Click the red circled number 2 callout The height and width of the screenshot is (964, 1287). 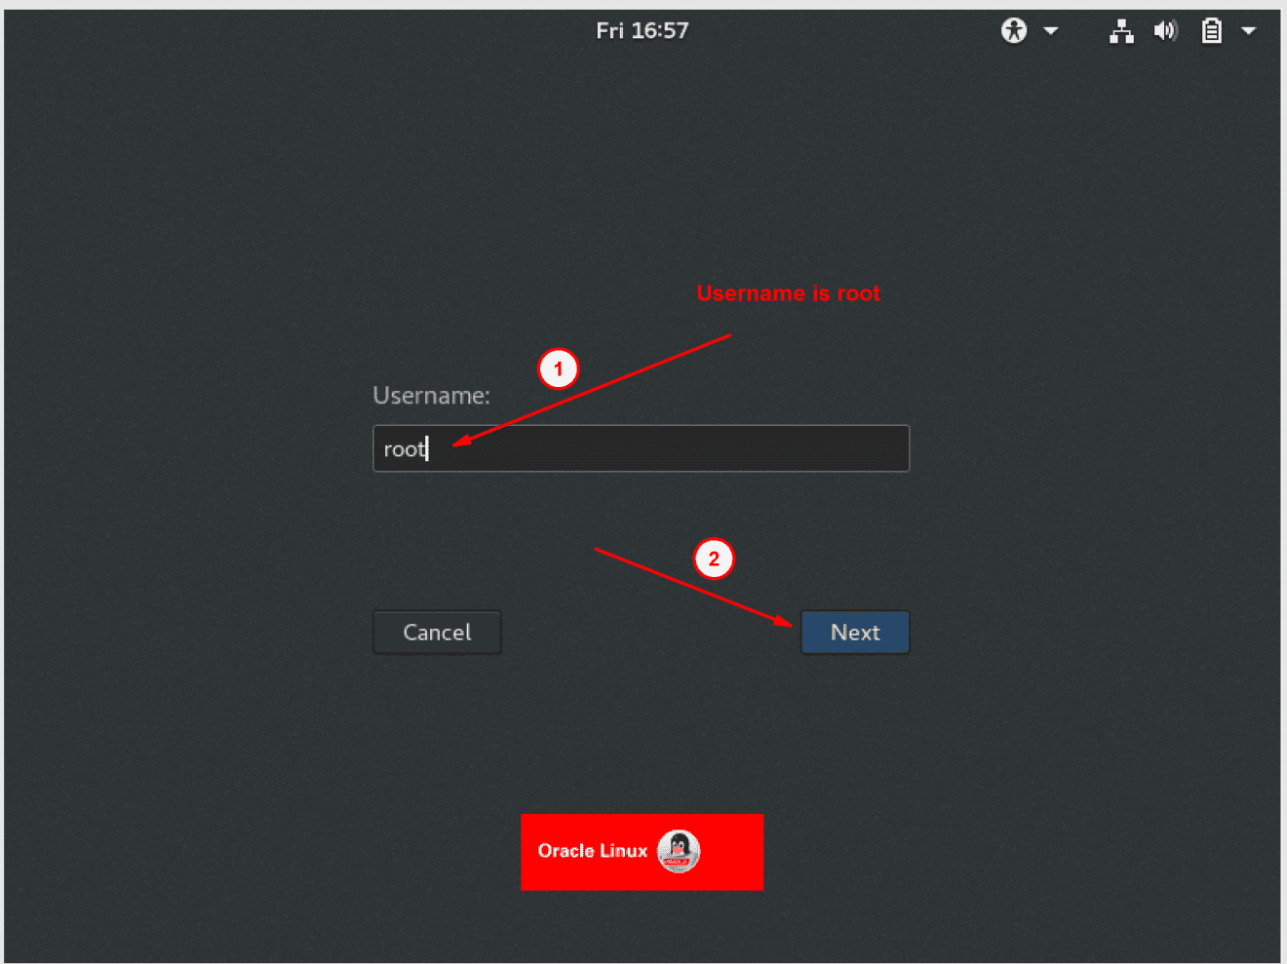(x=714, y=559)
